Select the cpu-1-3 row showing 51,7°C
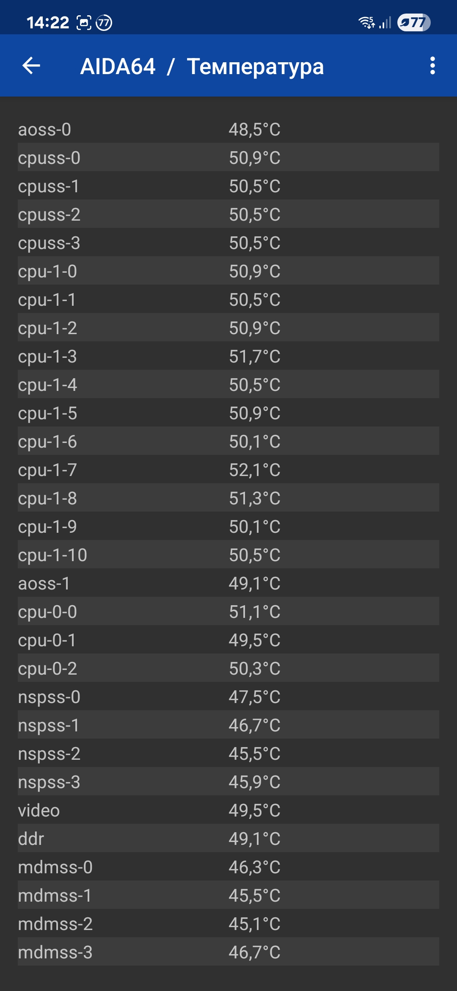 (228, 356)
